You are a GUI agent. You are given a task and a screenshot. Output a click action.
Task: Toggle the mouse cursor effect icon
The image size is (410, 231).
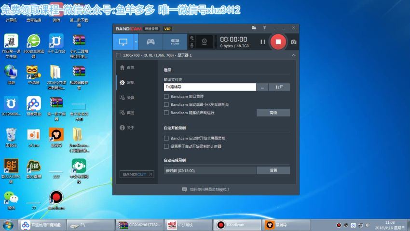[191, 38]
